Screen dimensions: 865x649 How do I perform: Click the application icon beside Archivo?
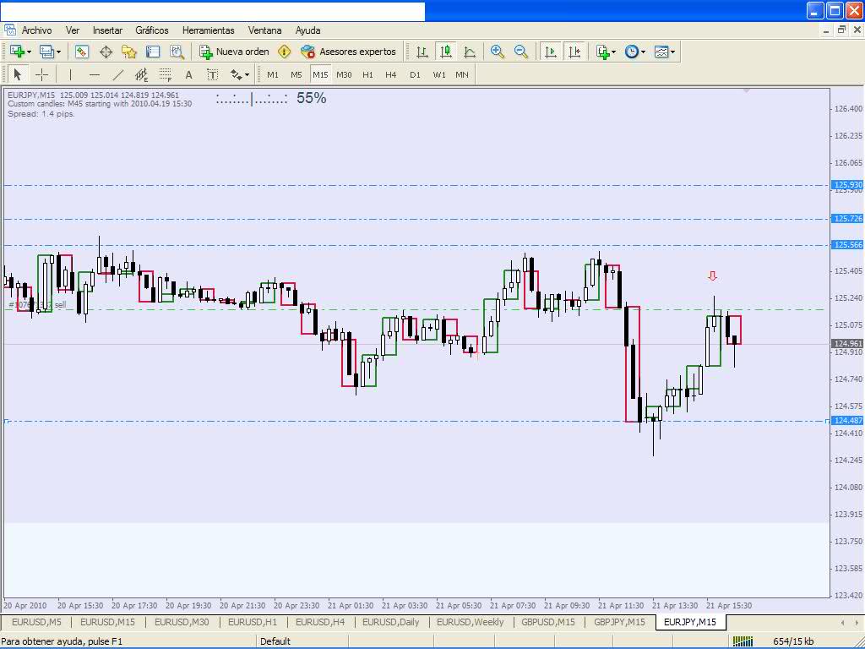pos(9,30)
